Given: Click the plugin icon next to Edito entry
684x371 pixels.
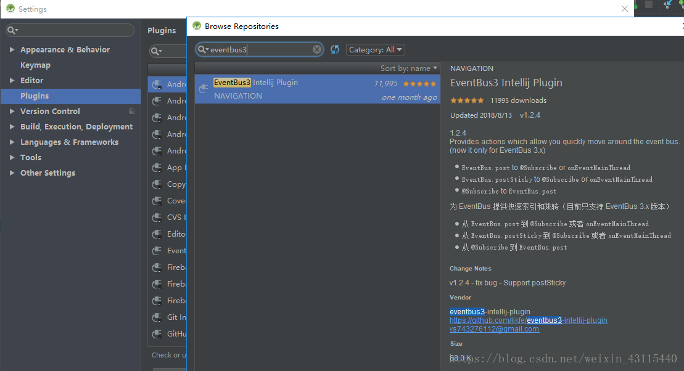Looking at the screenshot, I should tap(157, 234).
